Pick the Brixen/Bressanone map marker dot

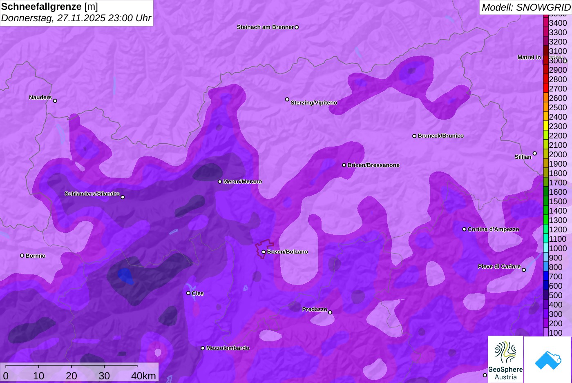pyautogui.click(x=344, y=165)
